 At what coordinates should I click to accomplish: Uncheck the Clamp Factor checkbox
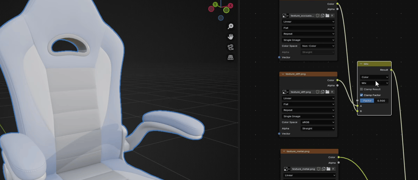pos(361,95)
